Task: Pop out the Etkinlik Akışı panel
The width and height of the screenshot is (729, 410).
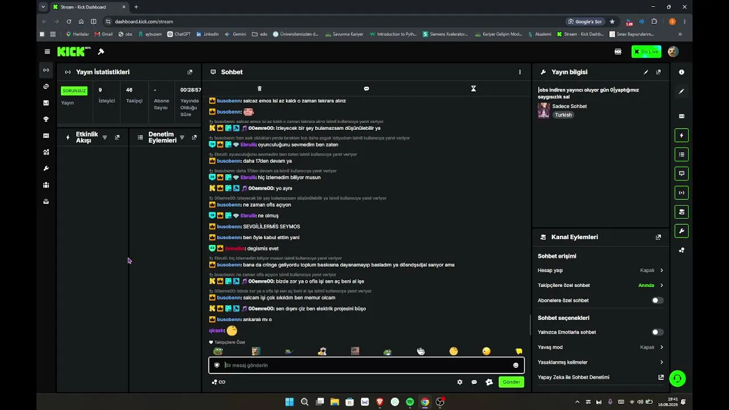Action: click(x=117, y=137)
